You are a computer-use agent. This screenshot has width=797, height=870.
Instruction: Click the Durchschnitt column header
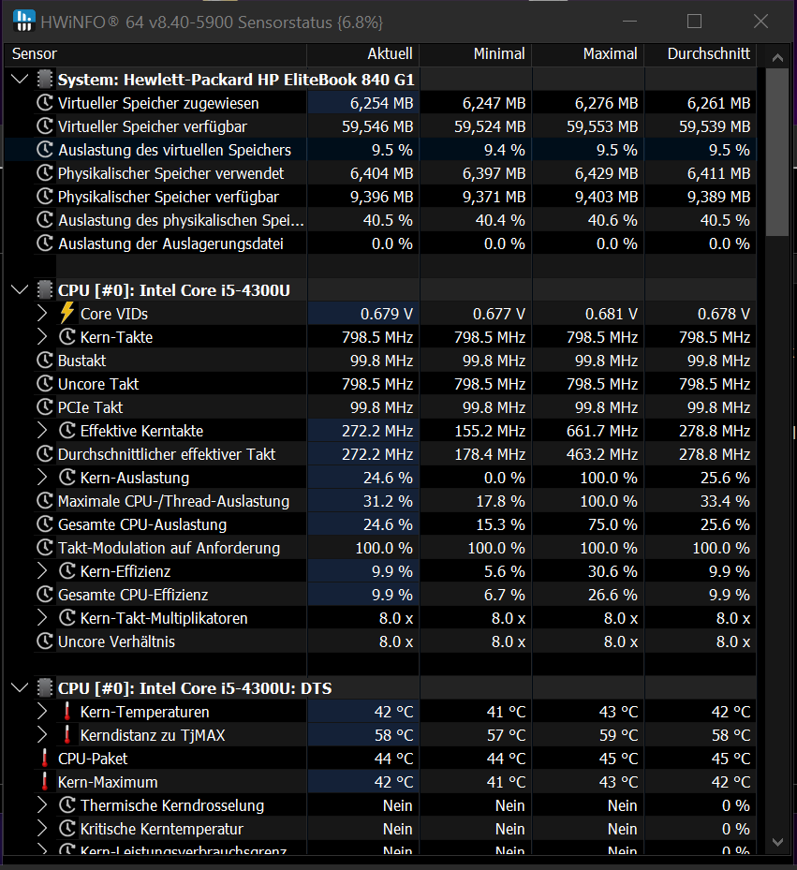click(701, 53)
